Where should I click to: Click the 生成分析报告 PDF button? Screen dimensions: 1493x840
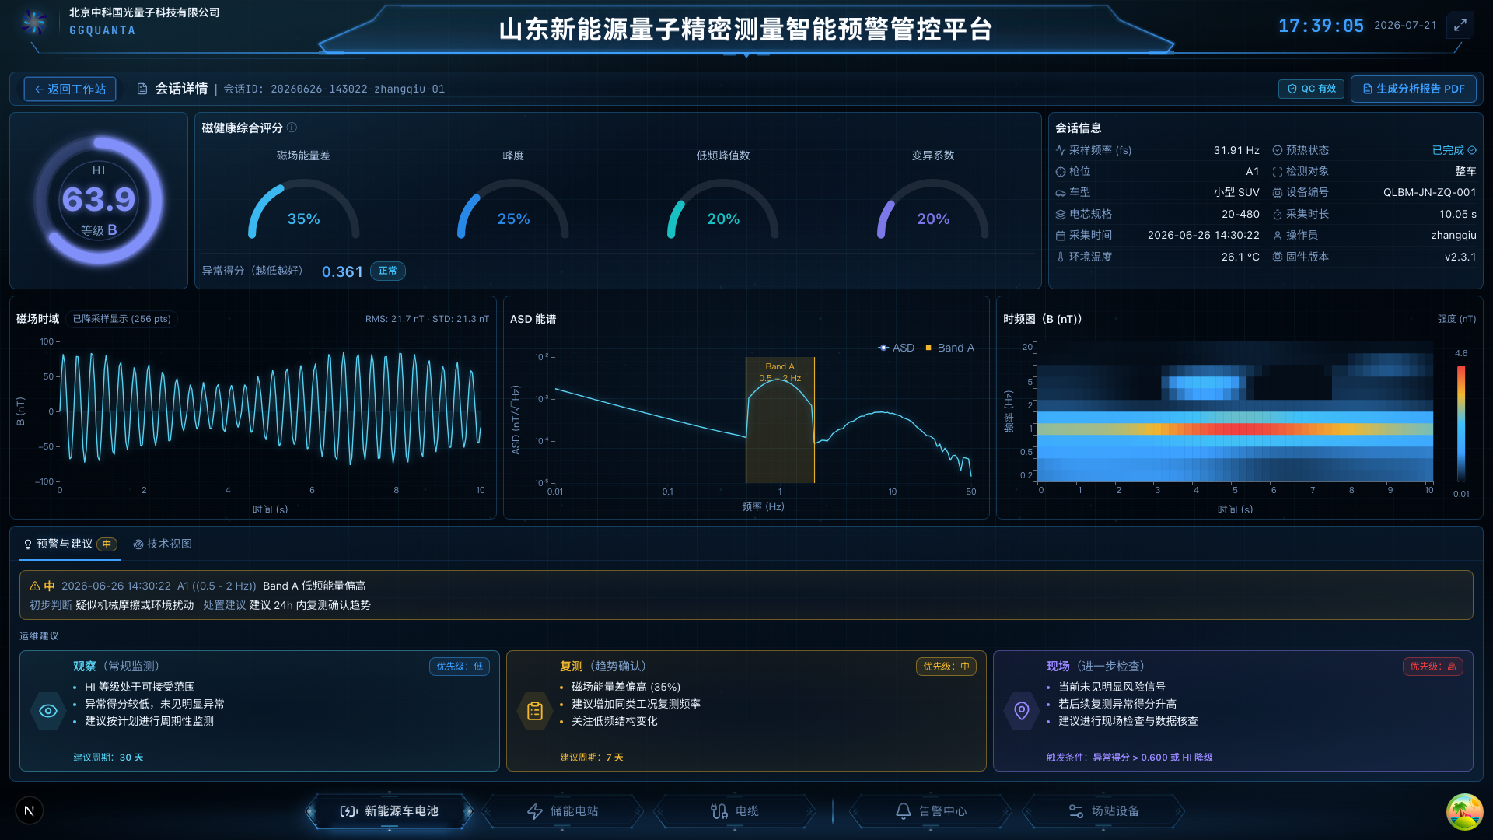[x=1414, y=89]
